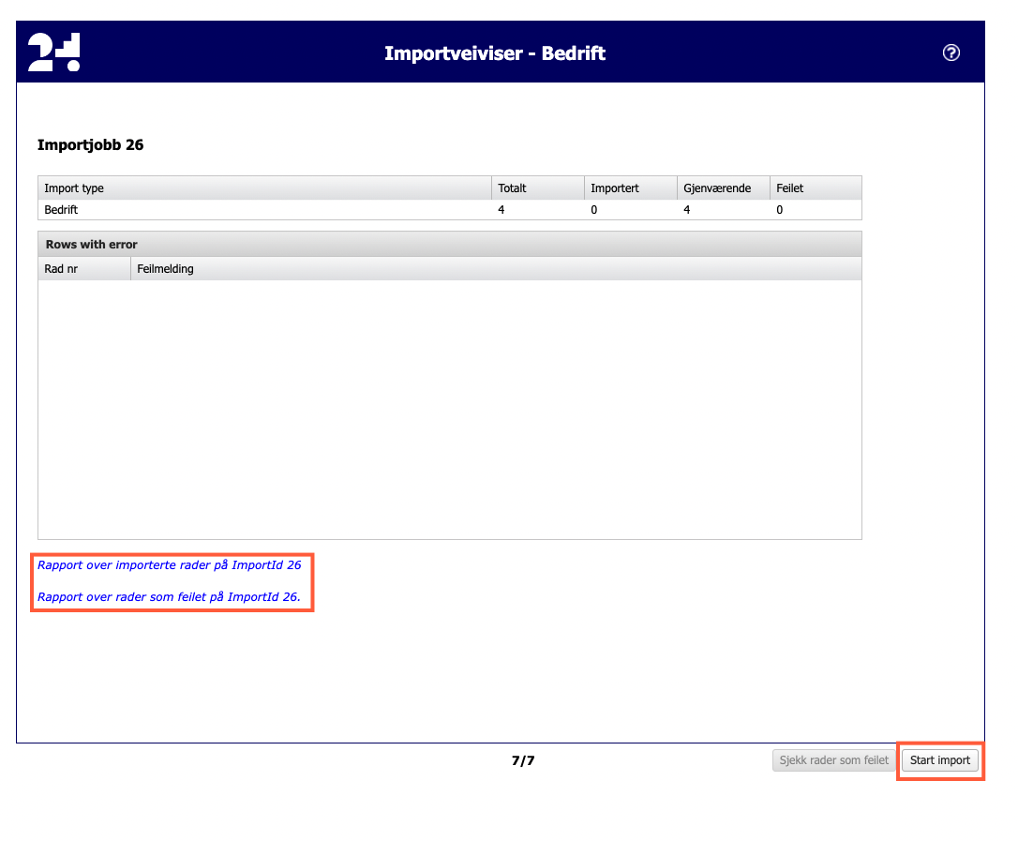The height and width of the screenshot is (841, 1018).
Task: Click inside the empty error rows list
Action: point(449,409)
